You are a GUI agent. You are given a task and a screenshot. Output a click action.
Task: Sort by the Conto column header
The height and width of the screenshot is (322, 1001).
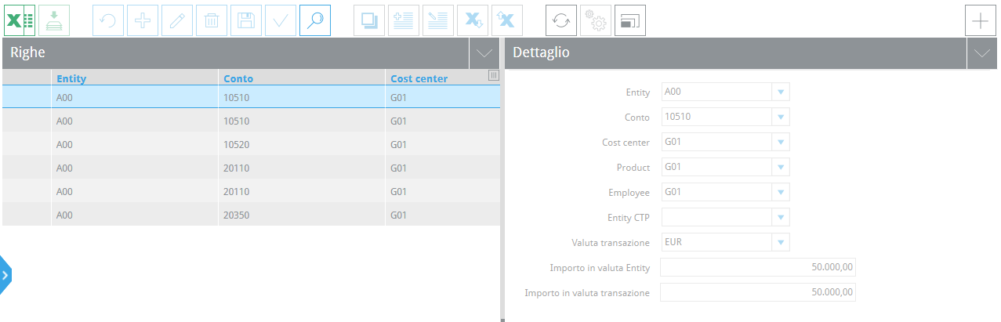[x=238, y=78]
